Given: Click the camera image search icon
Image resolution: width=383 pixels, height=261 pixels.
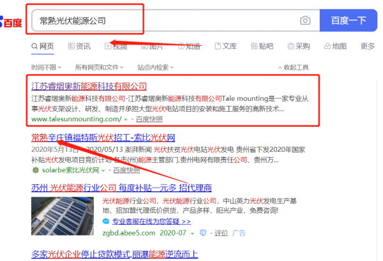Looking at the screenshot, I should [305, 20].
